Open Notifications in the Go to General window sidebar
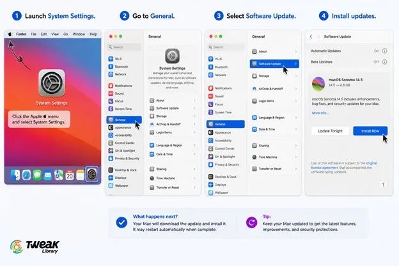Image resolution: width=399 pixels, height=266 pixels. [124, 86]
